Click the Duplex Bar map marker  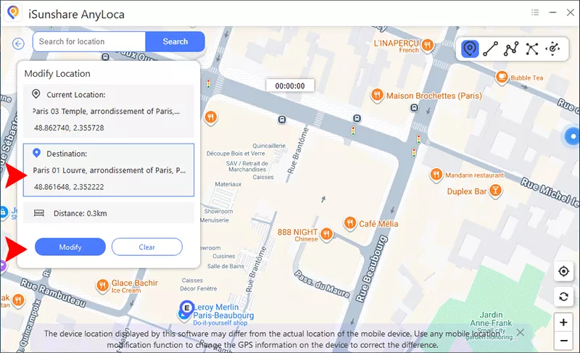tap(495, 191)
